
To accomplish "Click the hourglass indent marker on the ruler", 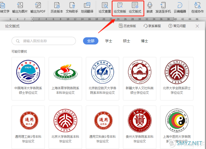I will [32, 19].
